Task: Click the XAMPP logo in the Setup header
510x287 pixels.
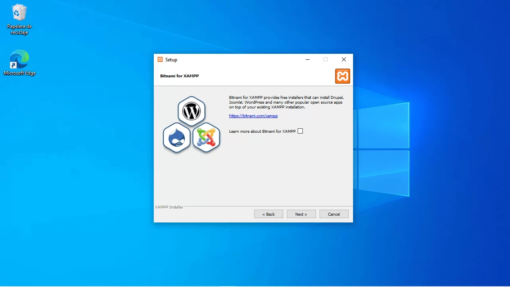Action: (342, 76)
